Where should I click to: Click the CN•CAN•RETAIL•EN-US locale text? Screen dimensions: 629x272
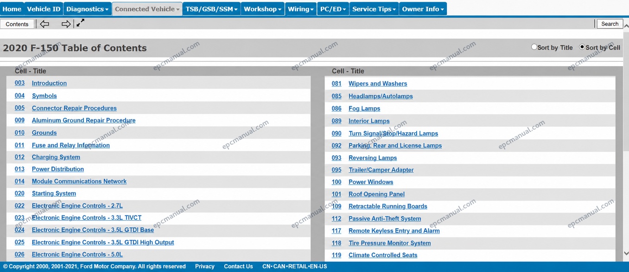coord(294,266)
